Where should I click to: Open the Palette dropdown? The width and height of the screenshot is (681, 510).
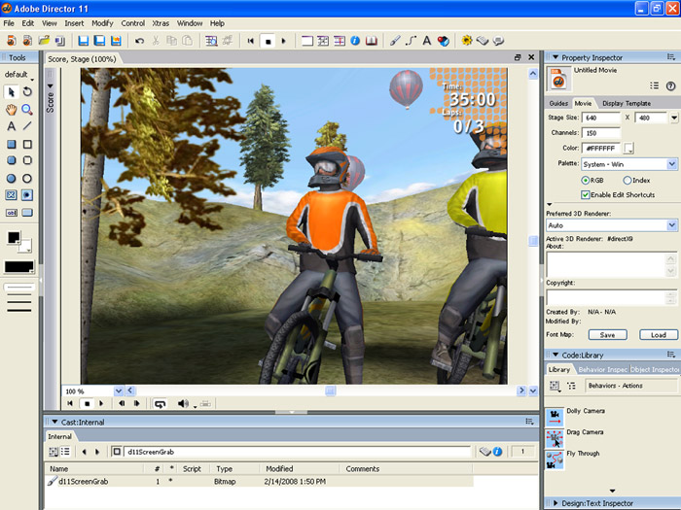(x=629, y=164)
